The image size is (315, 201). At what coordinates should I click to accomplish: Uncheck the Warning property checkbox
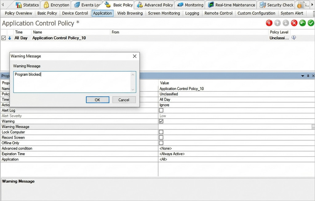pos(161,121)
